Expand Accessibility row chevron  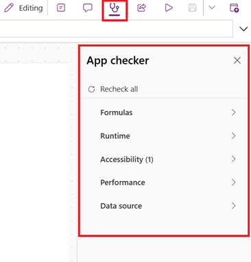(x=233, y=159)
